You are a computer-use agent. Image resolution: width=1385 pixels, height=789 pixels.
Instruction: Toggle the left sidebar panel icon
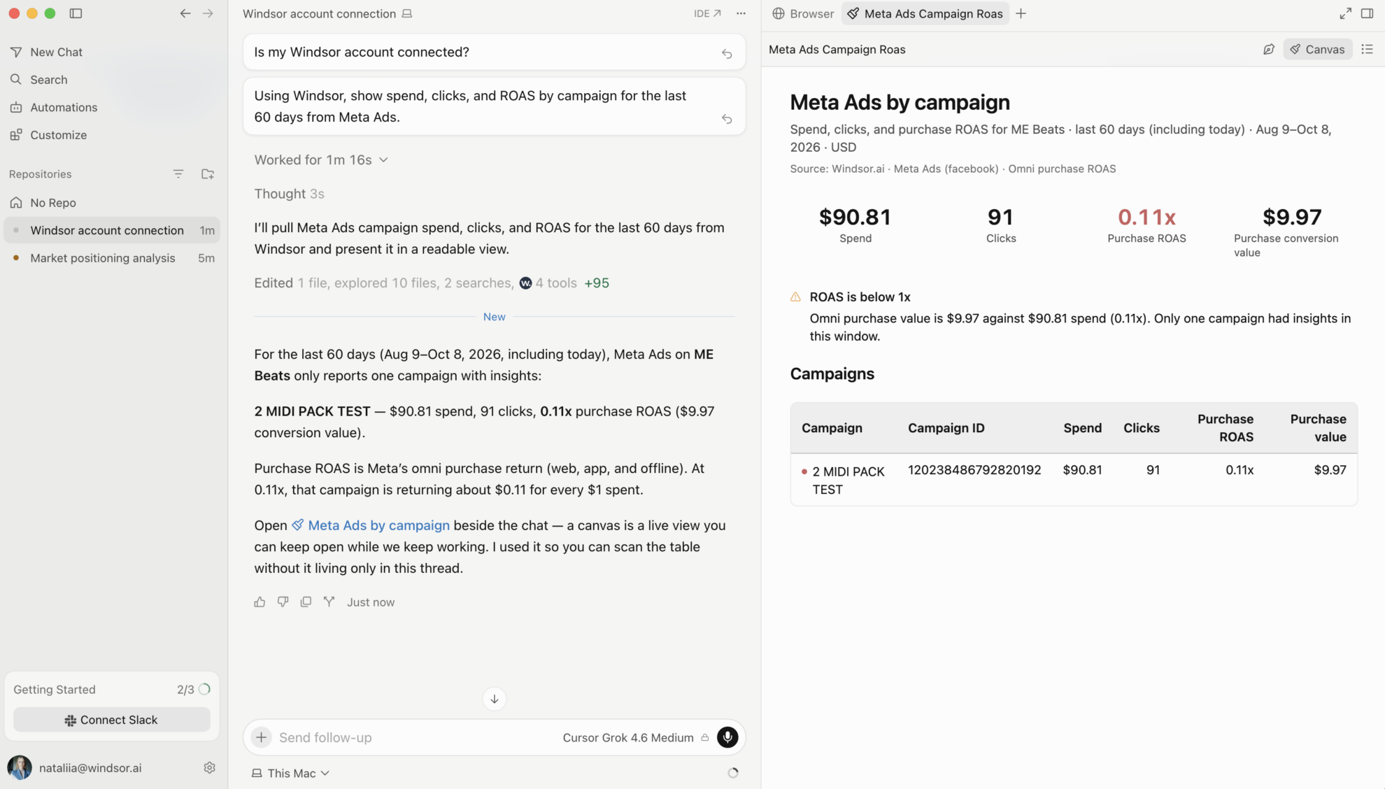pos(76,13)
